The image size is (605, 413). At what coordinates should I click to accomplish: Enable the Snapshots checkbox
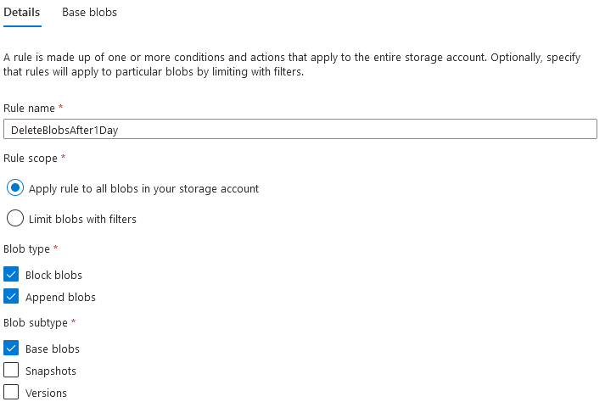tap(11, 371)
